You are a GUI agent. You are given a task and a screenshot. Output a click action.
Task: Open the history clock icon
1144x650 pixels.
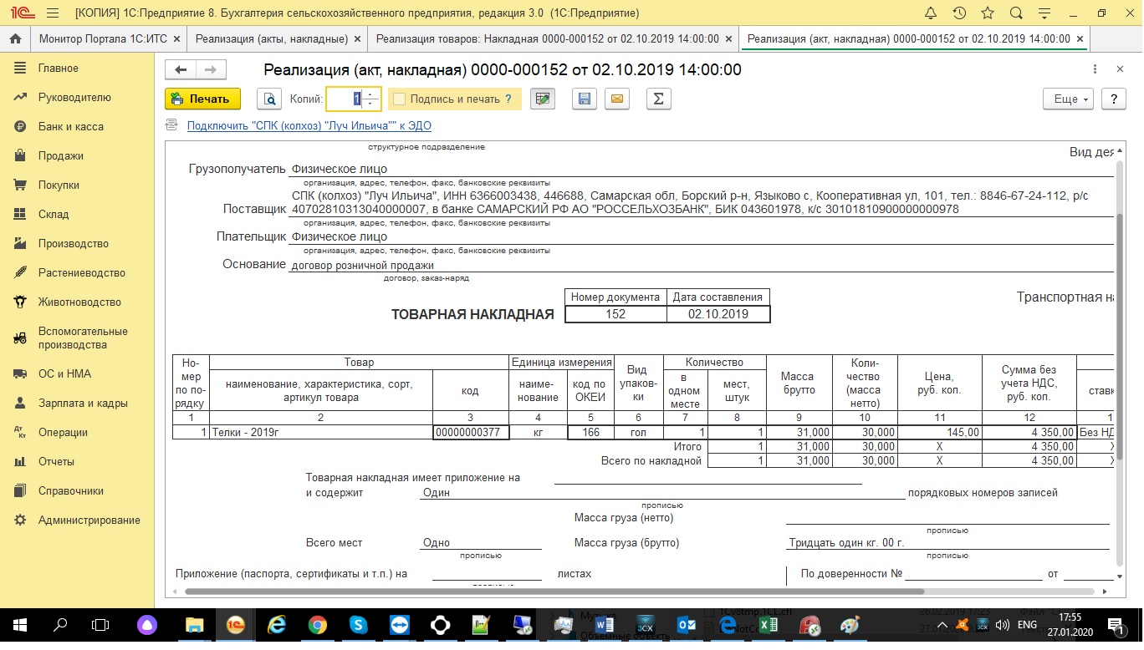click(959, 13)
